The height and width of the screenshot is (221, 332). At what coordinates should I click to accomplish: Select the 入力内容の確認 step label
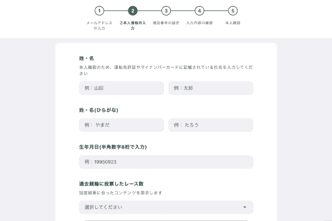199,23
